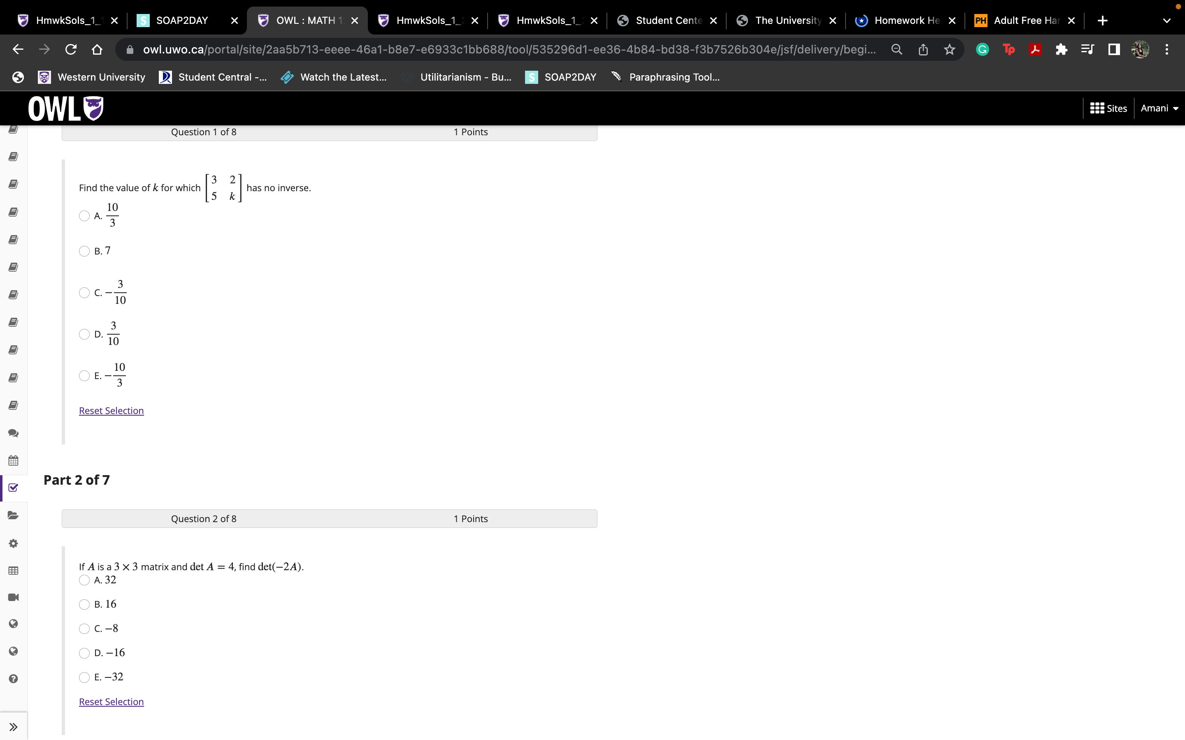Viewport: 1185px width, 740px height.
Task: Click the calendar icon in the sidebar
Action: 13,460
